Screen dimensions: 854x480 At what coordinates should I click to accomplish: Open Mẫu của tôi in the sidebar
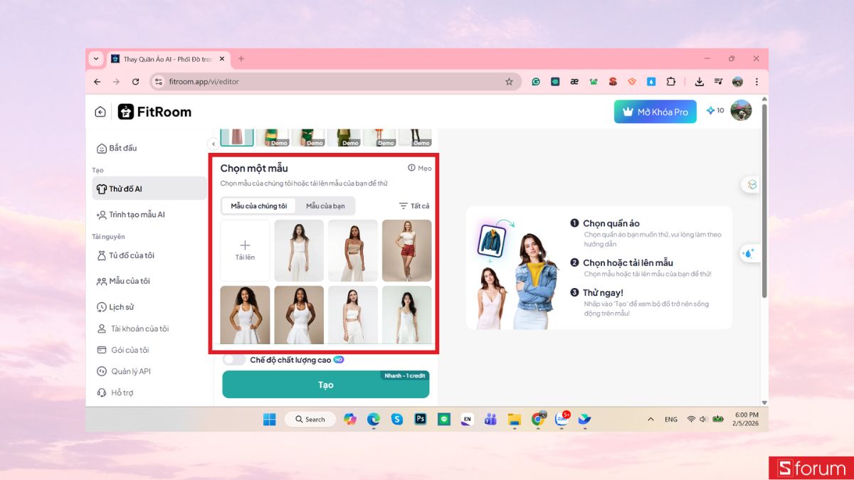[x=123, y=281]
